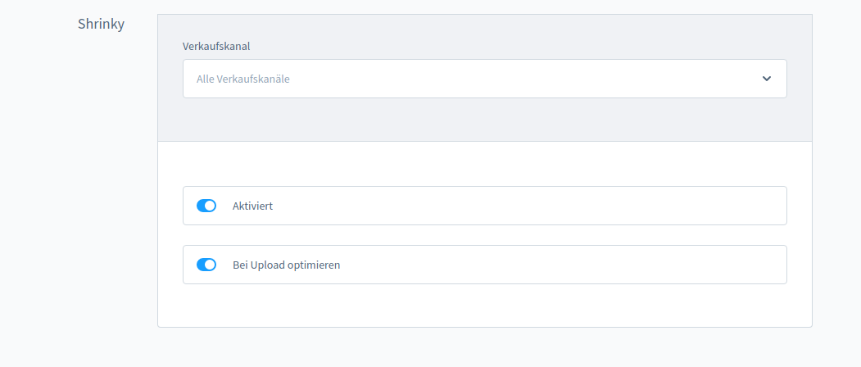
Task: Click empty space inside Aktiviert row
Action: [522, 206]
